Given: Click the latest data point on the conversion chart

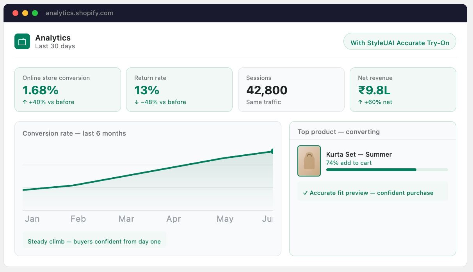Looking at the screenshot, I should [x=272, y=151].
